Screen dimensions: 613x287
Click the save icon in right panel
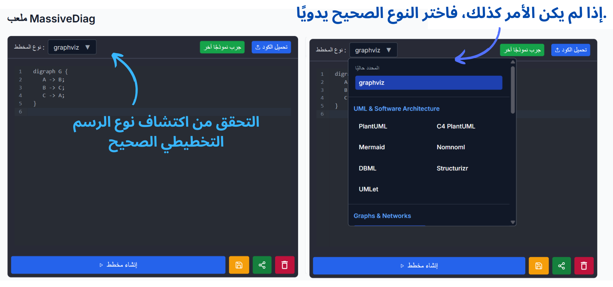coord(539,266)
